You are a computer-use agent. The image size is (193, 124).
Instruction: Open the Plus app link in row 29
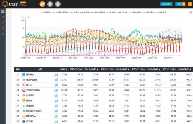pyautogui.click(x=31, y=116)
